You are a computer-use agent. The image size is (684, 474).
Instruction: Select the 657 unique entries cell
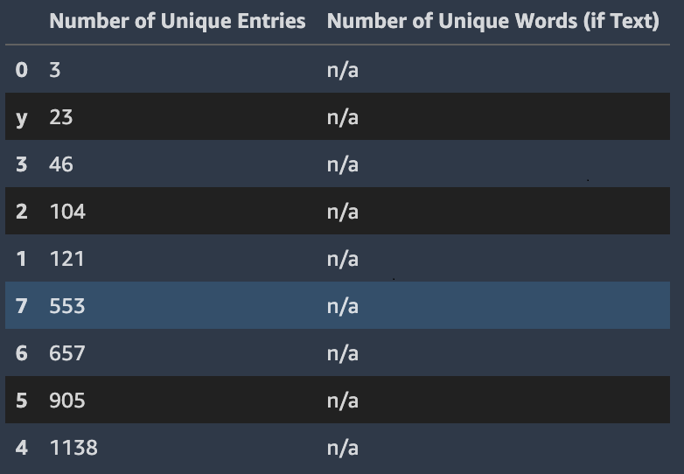pyautogui.click(x=67, y=353)
